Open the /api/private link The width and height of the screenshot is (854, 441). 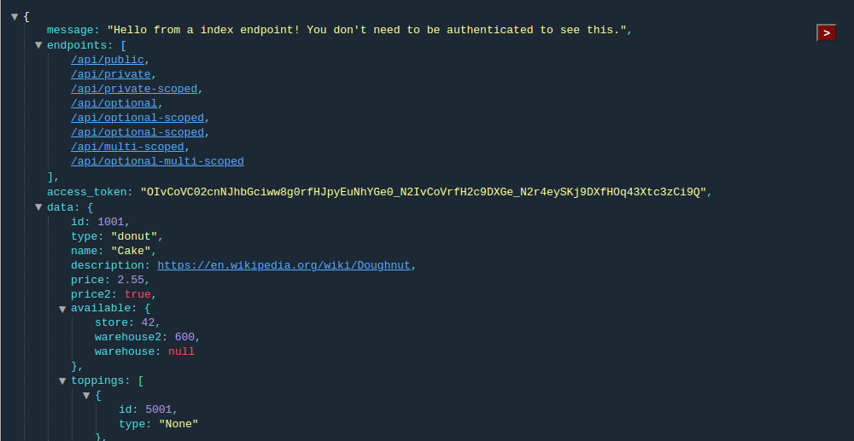tap(111, 74)
